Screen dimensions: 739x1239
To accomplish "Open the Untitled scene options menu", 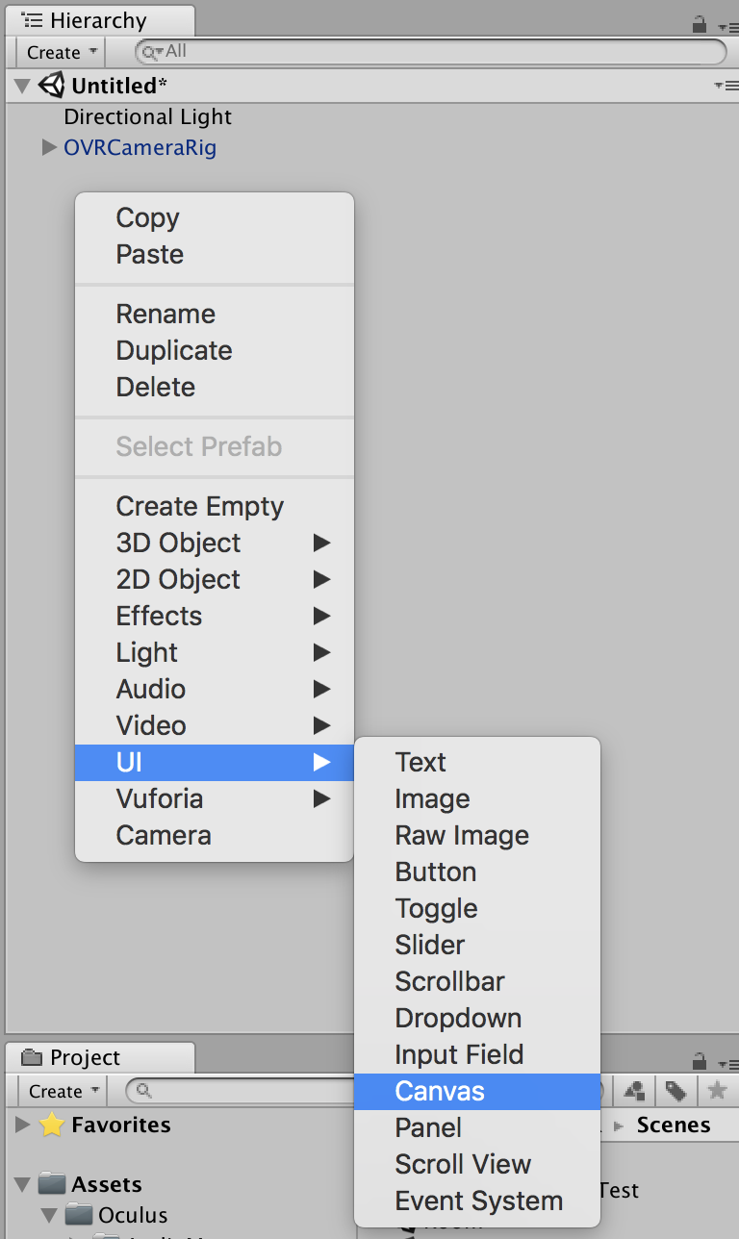I will coord(726,86).
